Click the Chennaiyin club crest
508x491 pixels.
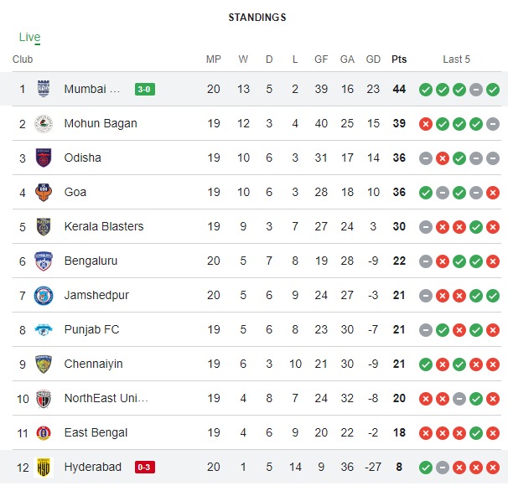tap(43, 364)
